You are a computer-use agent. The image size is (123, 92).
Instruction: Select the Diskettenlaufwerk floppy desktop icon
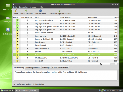pyautogui.click(x=8, y=30)
